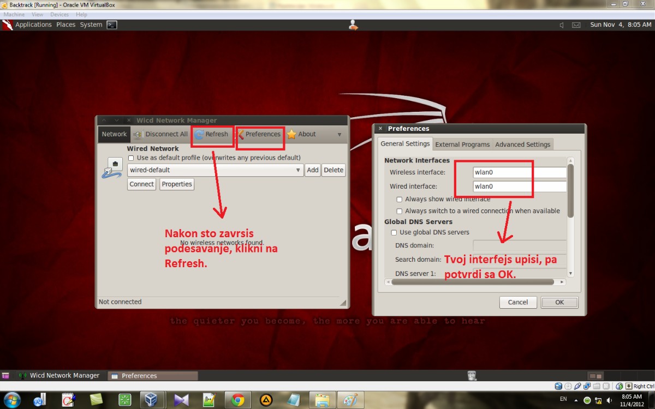The image size is (655, 409).
Task: Switch to the General Settings tab
Action: pos(405,144)
